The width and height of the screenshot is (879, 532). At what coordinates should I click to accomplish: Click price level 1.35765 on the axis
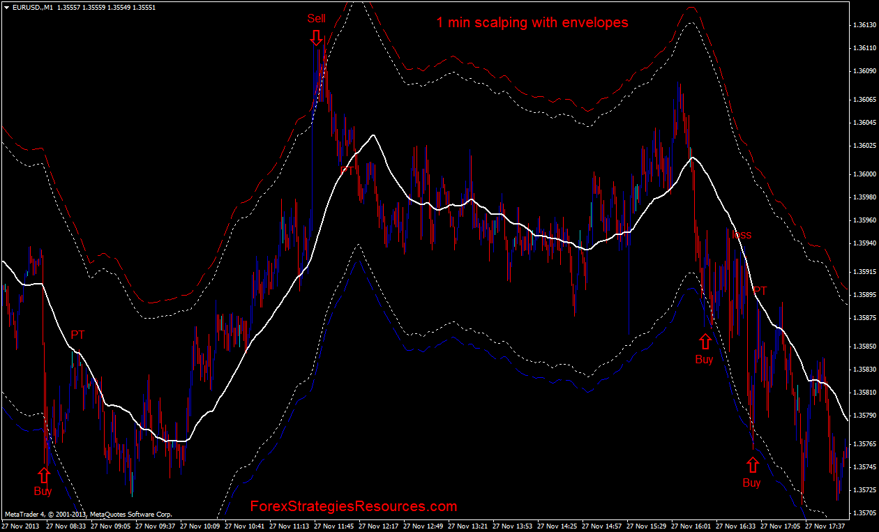(864, 444)
